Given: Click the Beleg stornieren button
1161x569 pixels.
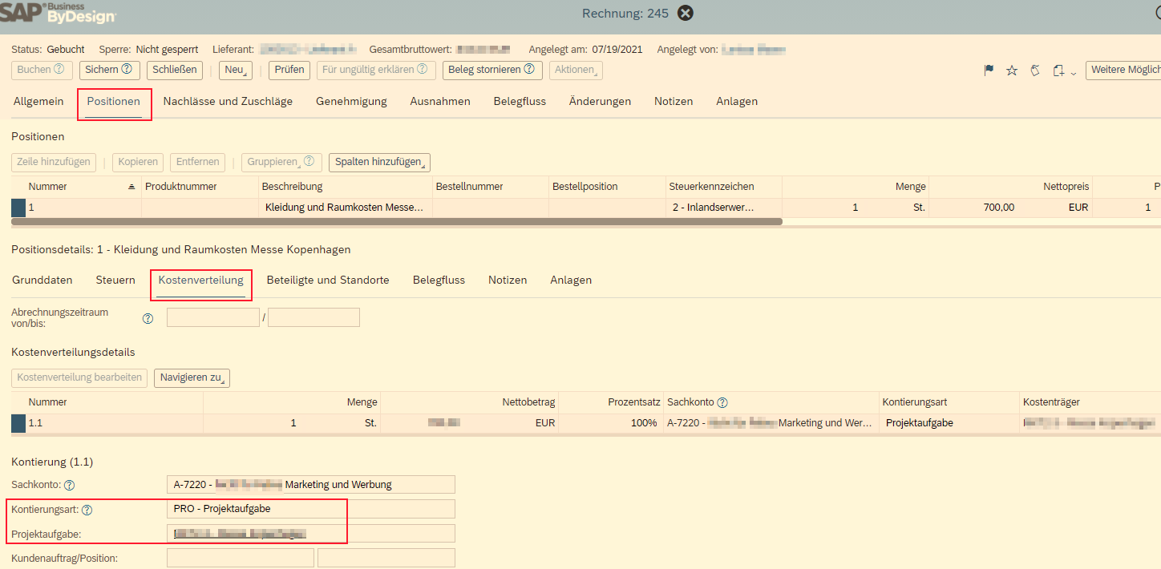Looking at the screenshot, I should point(492,70).
